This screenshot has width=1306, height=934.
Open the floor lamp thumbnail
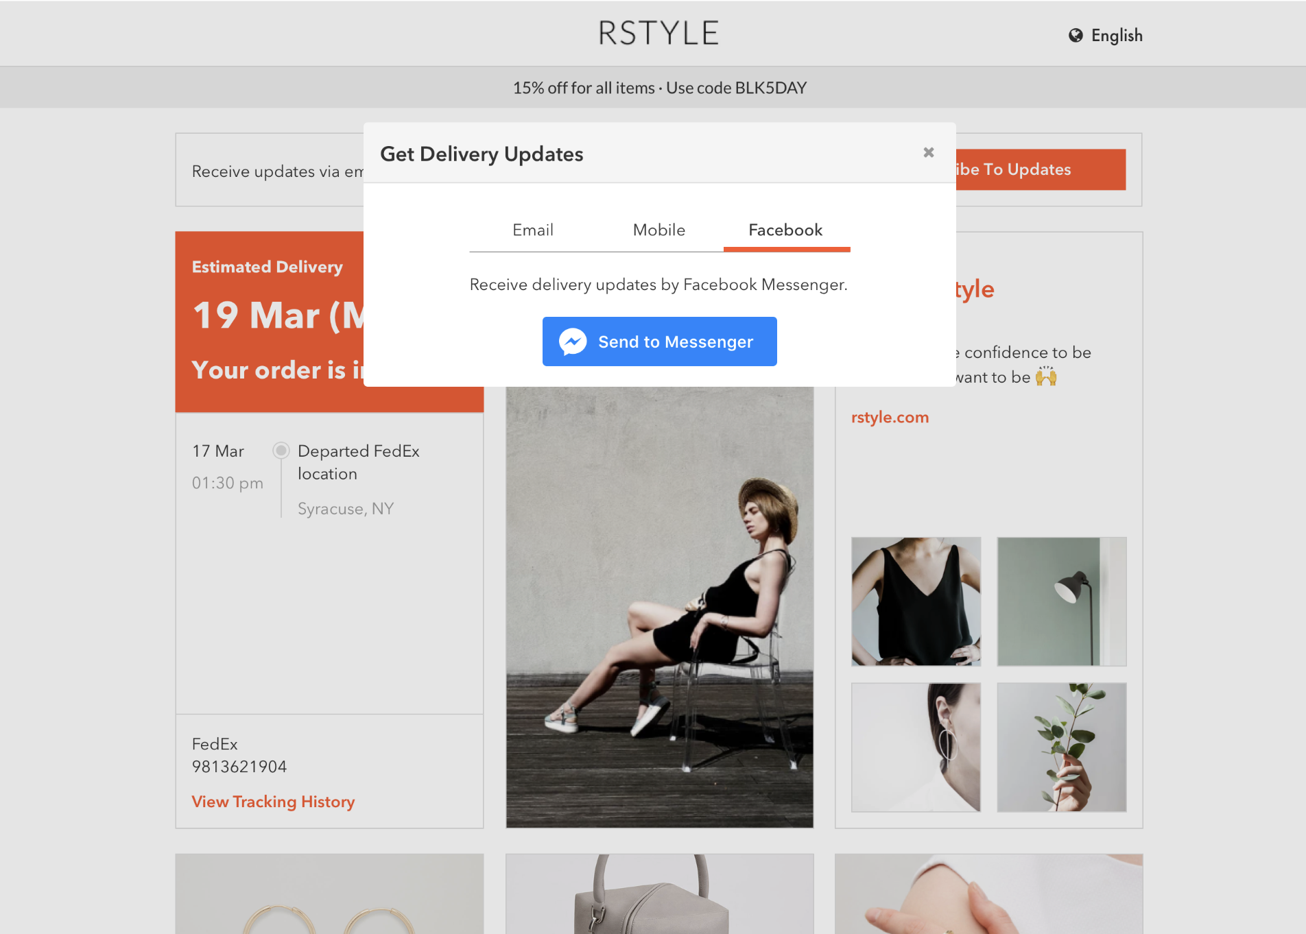(1061, 601)
